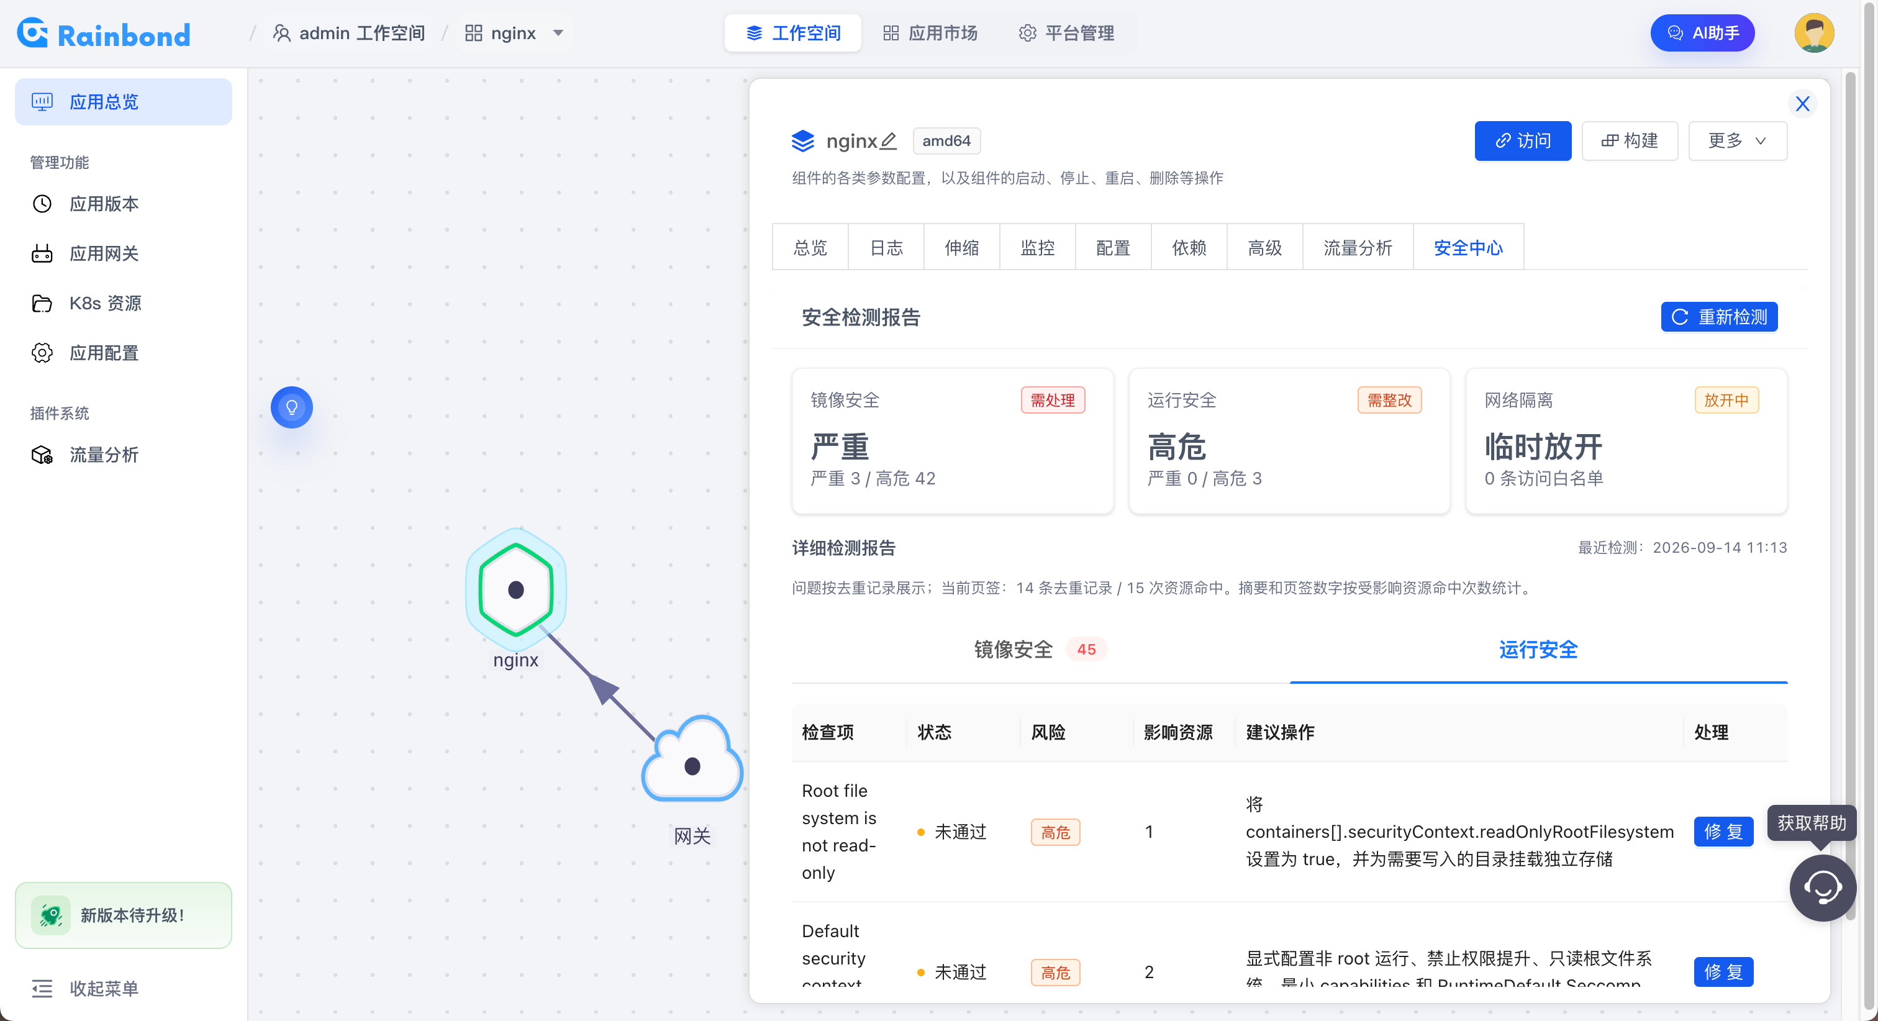Switch to 配置 tab
The height and width of the screenshot is (1021, 1878).
[1114, 247]
